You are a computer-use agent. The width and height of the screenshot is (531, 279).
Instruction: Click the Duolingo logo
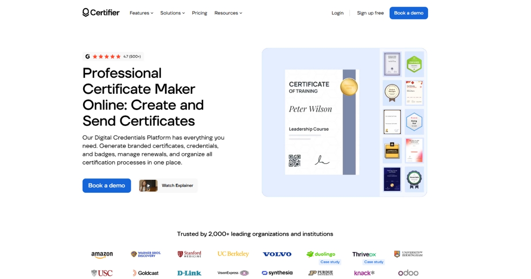pos(321,254)
